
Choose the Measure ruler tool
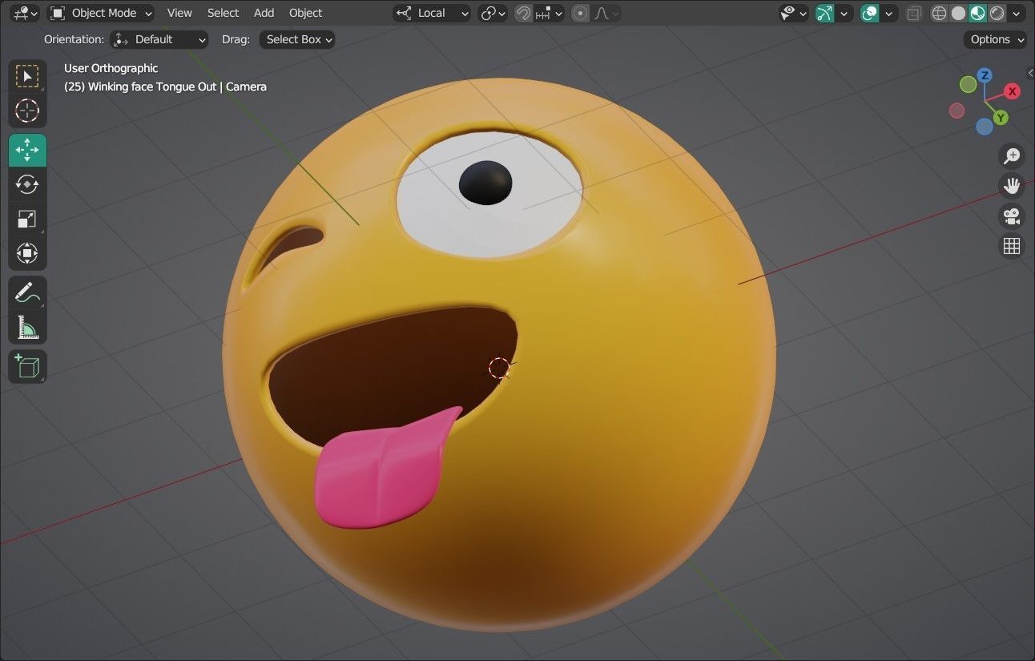pyautogui.click(x=27, y=327)
